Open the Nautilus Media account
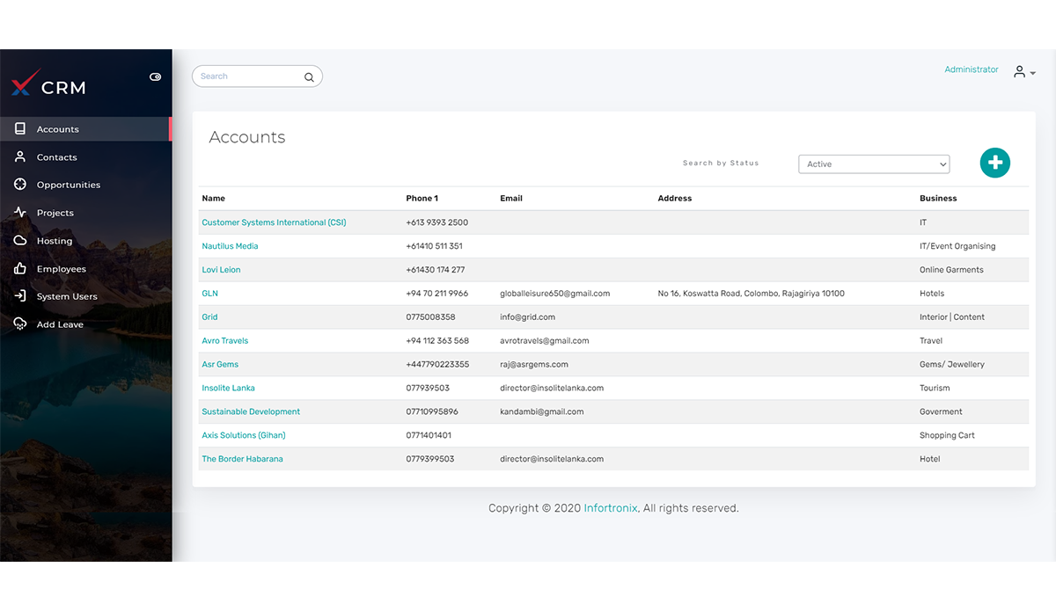The height and width of the screenshot is (611, 1056). point(230,246)
